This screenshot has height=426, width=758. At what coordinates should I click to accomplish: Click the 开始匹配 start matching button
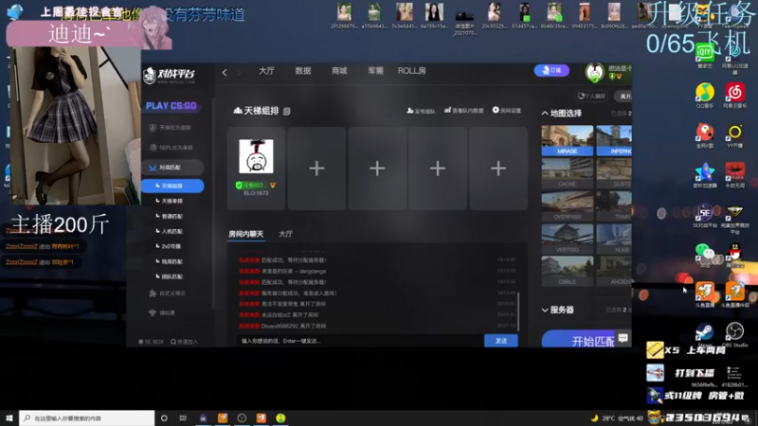580,339
